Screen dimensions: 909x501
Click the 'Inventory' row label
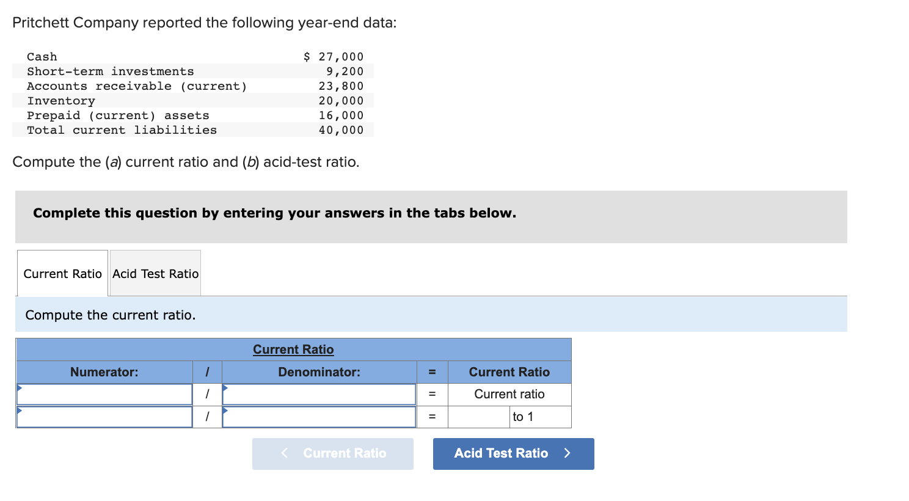[61, 101]
